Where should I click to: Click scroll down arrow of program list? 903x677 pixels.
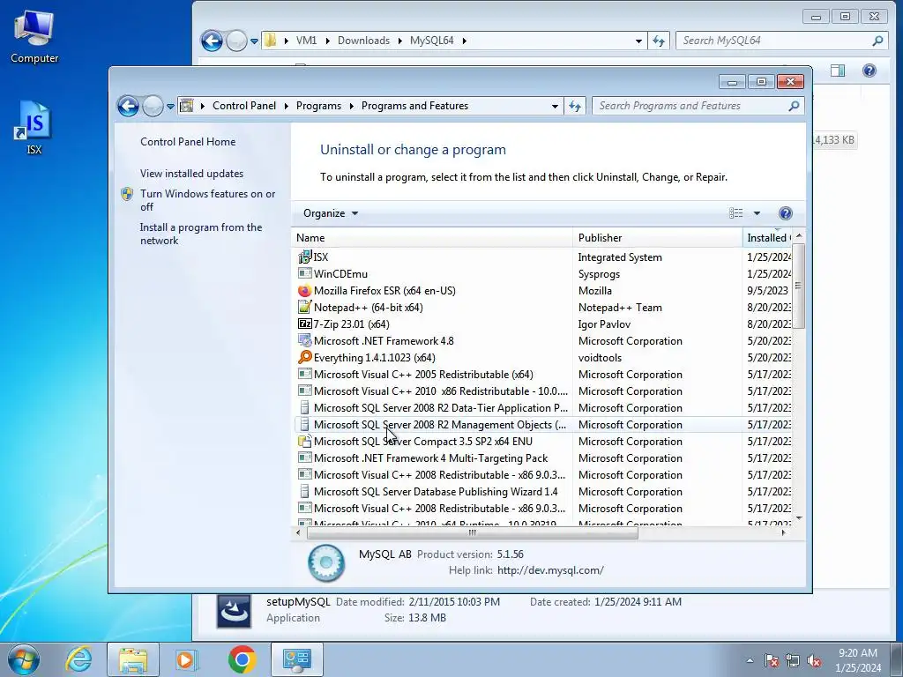[x=799, y=518]
